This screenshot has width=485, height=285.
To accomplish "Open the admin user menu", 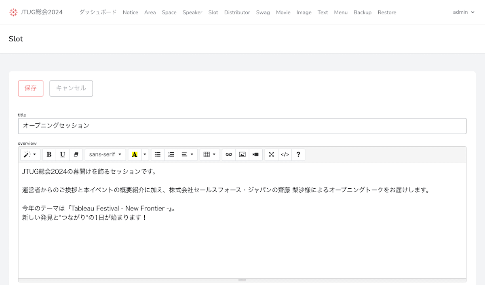I will click(464, 12).
